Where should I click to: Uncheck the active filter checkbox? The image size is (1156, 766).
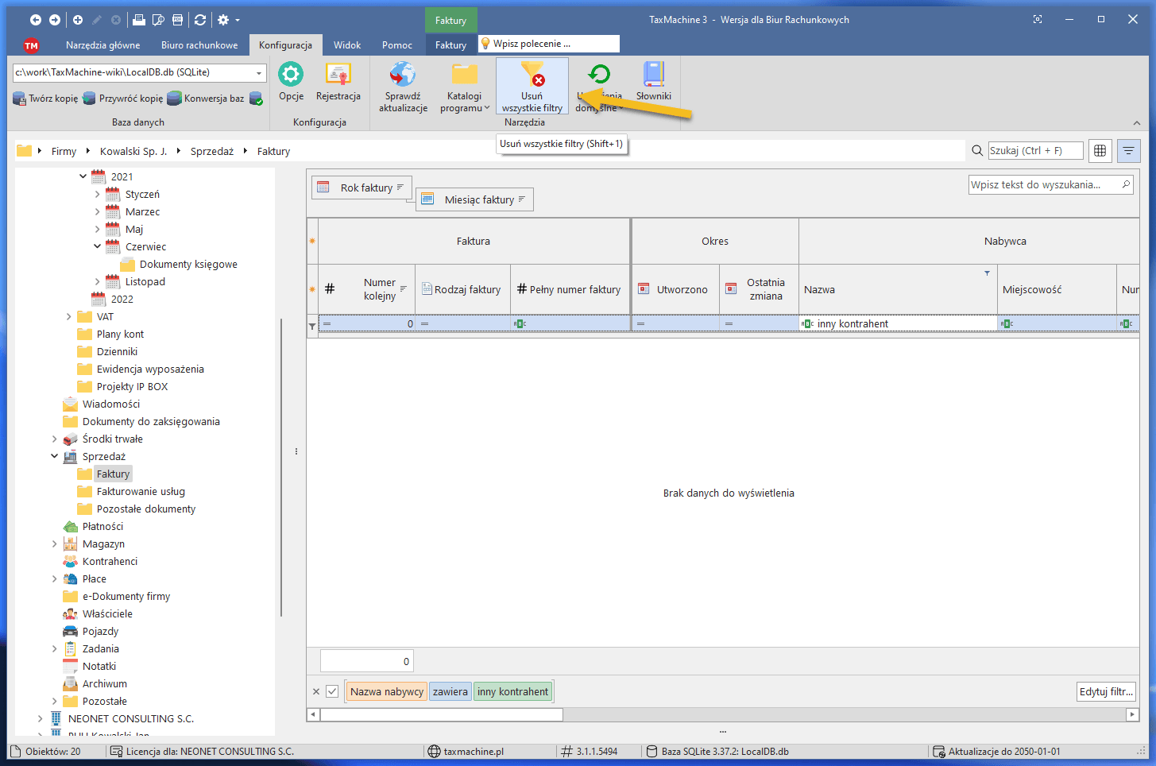click(x=332, y=691)
